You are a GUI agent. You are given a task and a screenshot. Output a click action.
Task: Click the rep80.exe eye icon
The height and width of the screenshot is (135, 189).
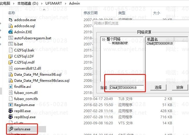(11, 111)
